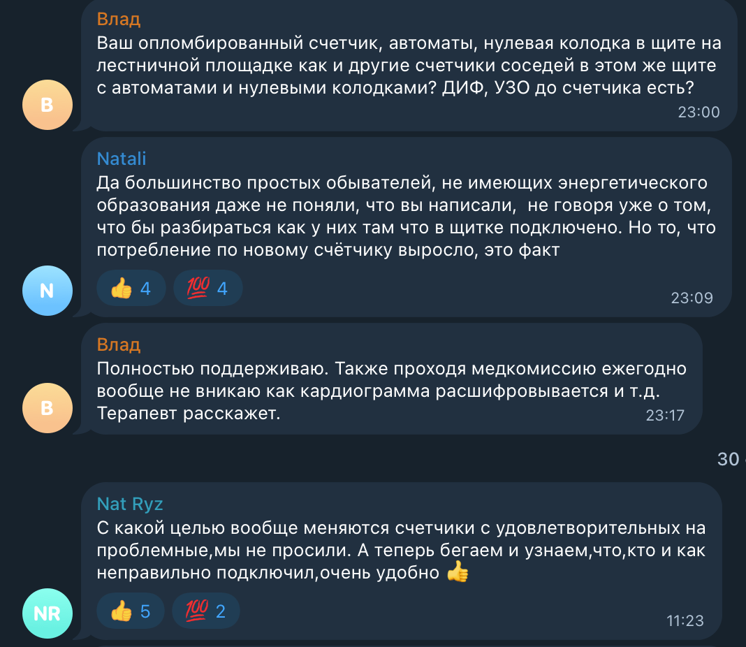
Task: Click the date separator showing 30
Action: 731,459
